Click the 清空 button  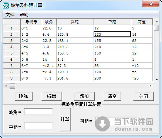[x=112, y=96]
